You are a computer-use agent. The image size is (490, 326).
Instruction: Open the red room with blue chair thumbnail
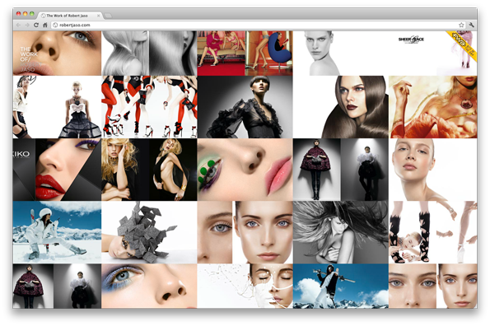pyautogui.click(x=245, y=53)
